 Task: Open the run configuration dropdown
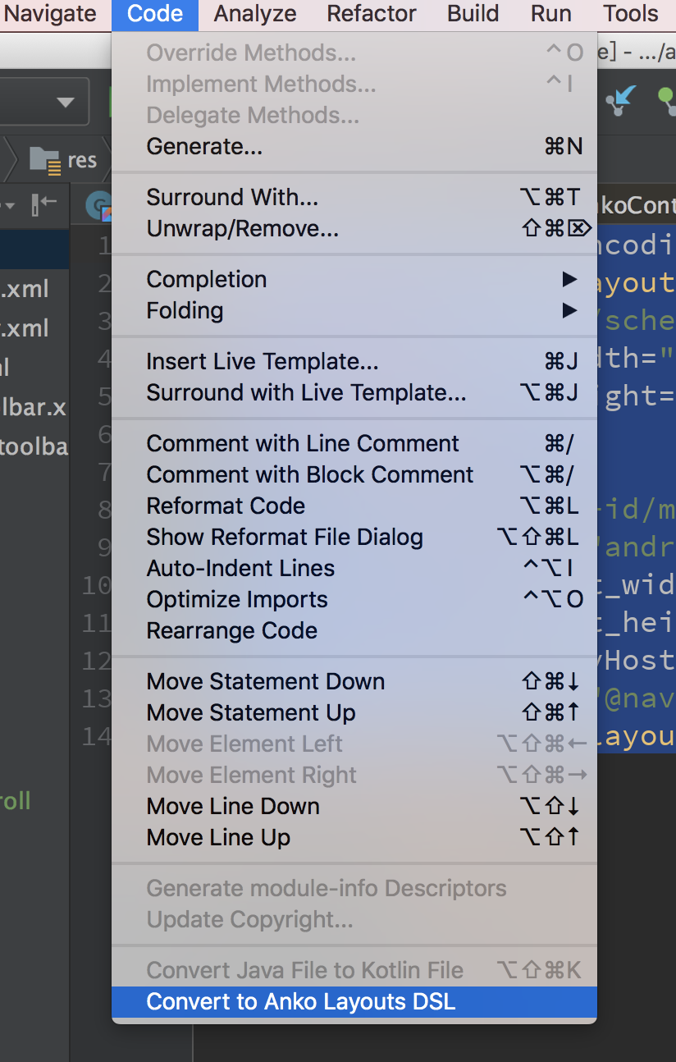tap(65, 103)
